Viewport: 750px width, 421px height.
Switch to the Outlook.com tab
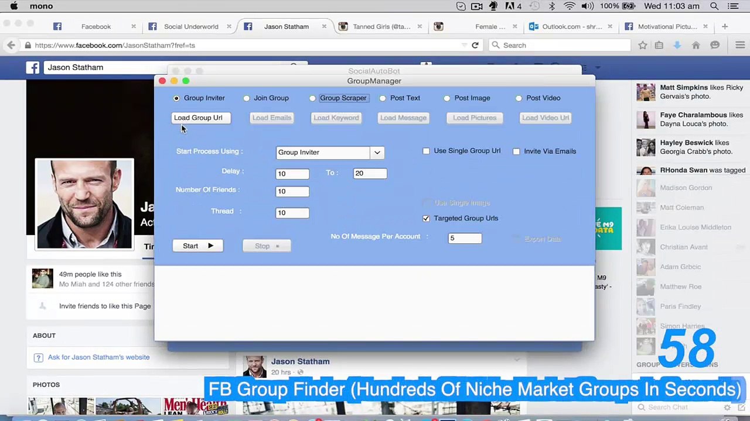coord(571,26)
